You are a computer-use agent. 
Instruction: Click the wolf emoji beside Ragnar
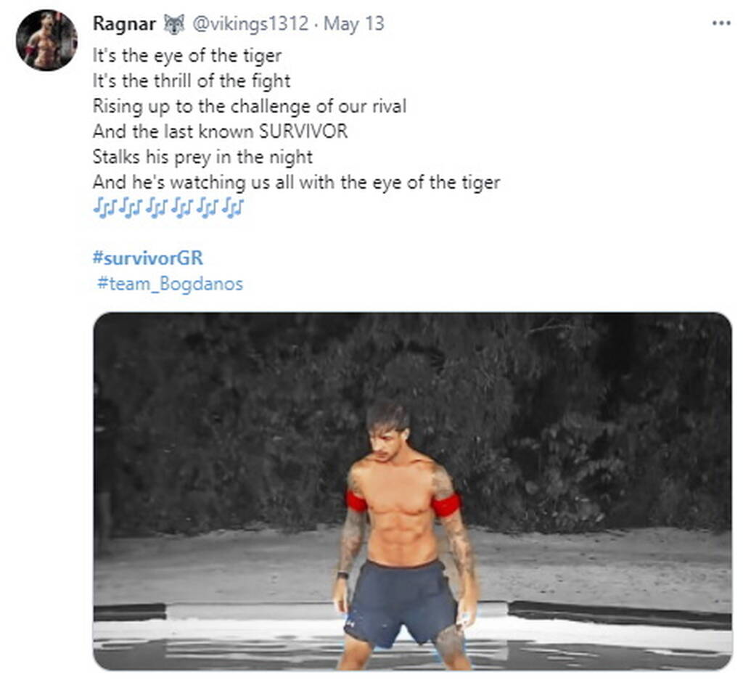173,24
